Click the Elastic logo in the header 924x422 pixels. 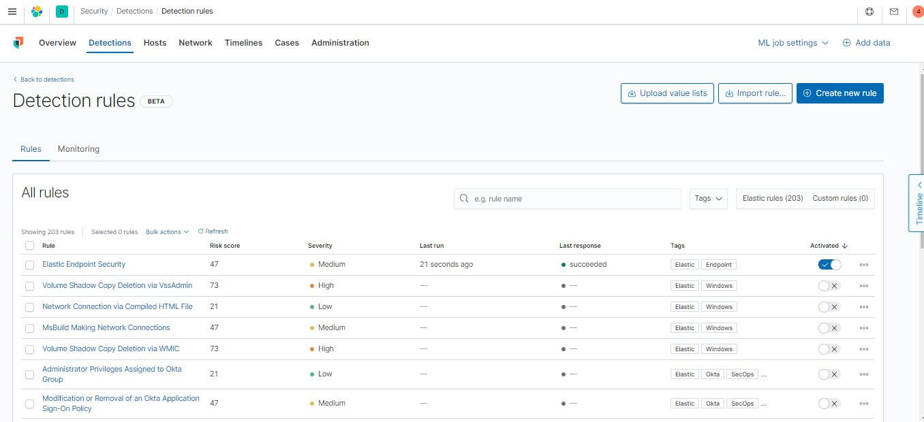click(x=37, y=11)
